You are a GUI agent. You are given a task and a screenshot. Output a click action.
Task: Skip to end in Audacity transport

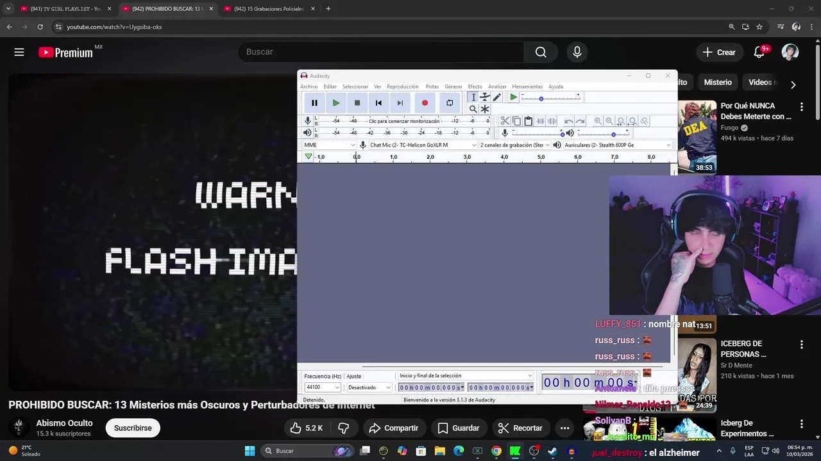pos(400,102)
